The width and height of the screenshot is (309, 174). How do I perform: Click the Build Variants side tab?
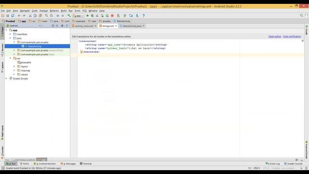[2, 132]
